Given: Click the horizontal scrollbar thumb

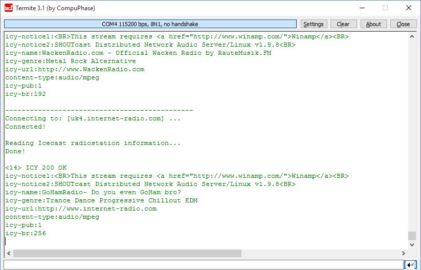Looking at the screenshot, I should pos(127,253).
